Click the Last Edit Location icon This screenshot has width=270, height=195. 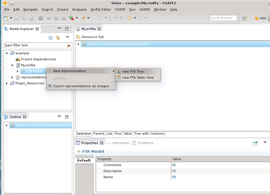pyautogui.click(x=122, y=18)
